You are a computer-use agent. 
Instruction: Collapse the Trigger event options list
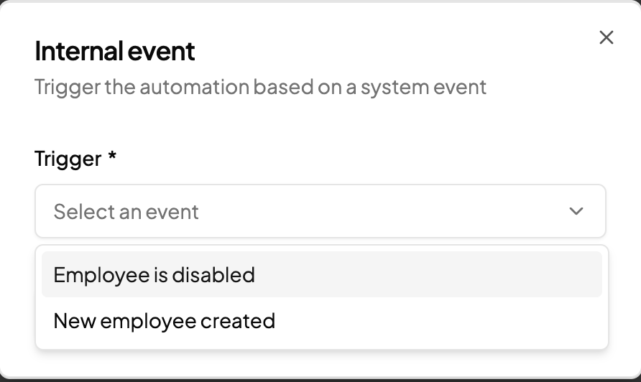pyautogui.click(x=576, y=212)
